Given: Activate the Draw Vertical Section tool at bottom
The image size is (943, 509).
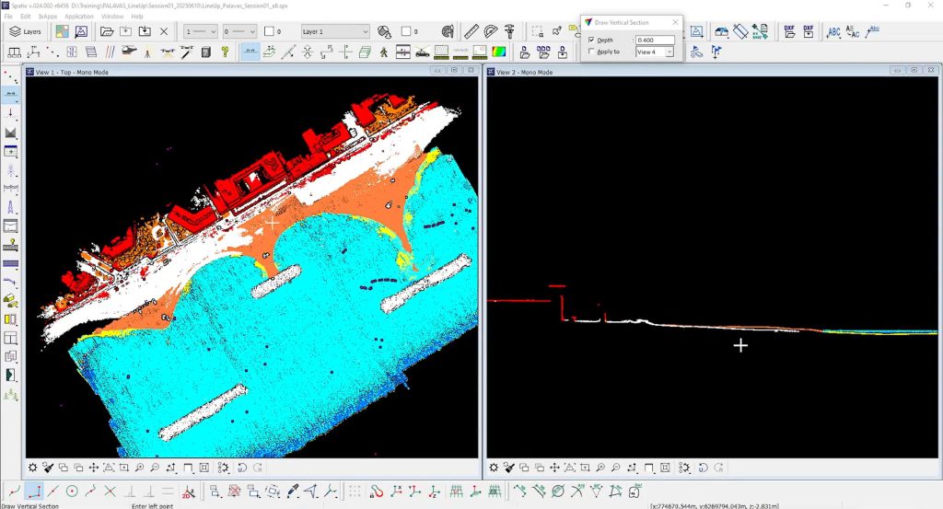Looking at the screenshot, I should (34, 492).
